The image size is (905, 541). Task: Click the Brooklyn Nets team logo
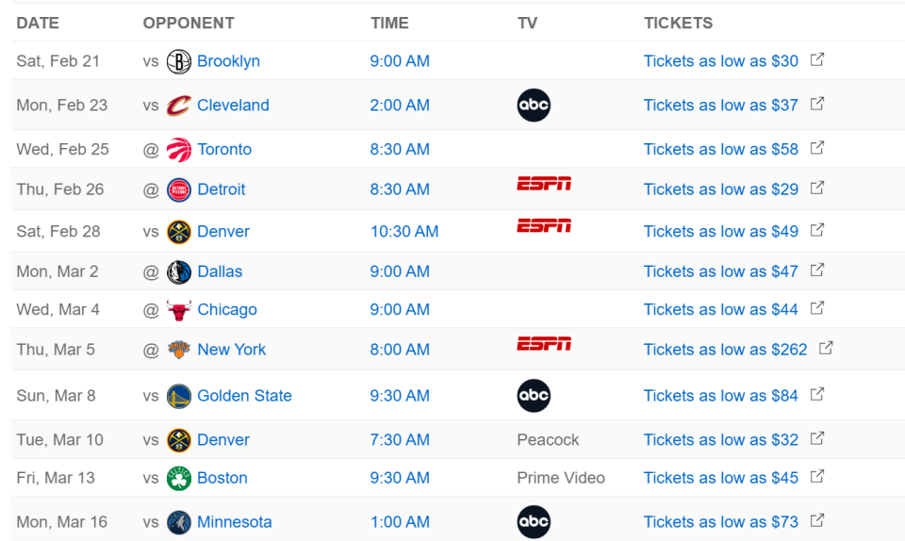pos(178,61)
